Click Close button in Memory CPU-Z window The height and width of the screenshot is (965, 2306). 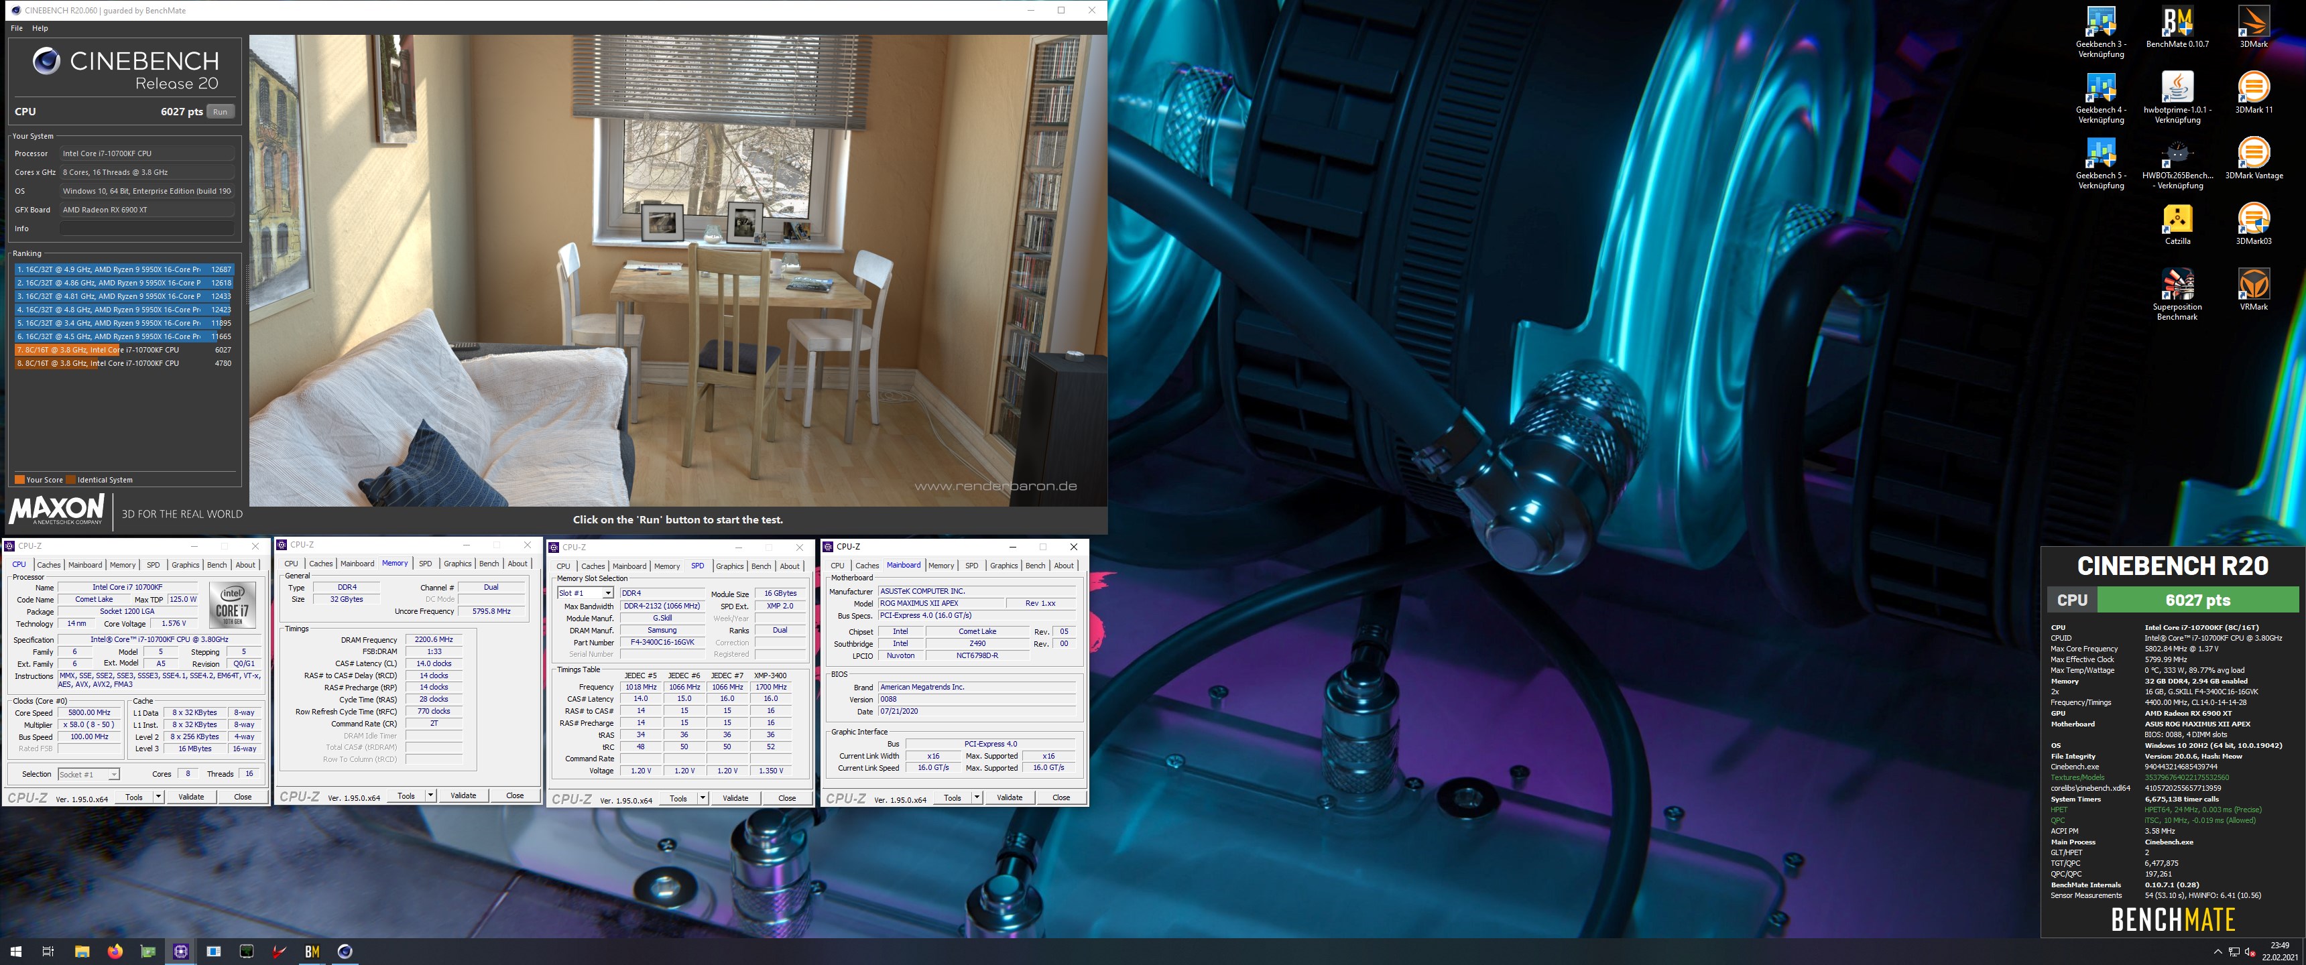tap(515, 795)
